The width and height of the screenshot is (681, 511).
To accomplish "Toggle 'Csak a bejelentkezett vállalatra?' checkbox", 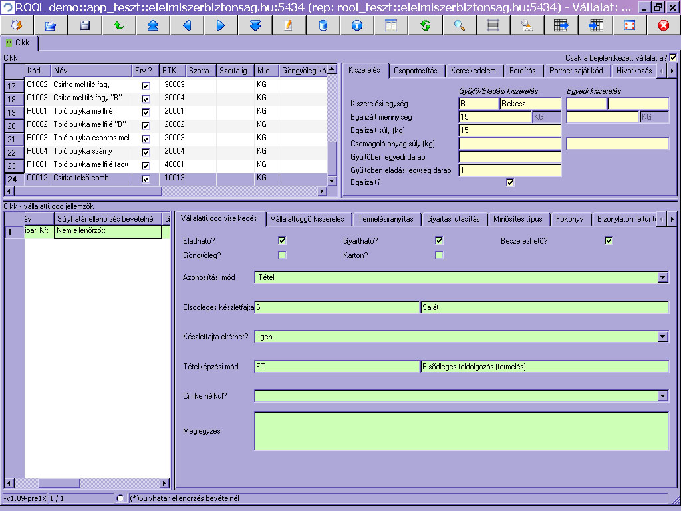I will pyautogui.click(x=673, y=58).
